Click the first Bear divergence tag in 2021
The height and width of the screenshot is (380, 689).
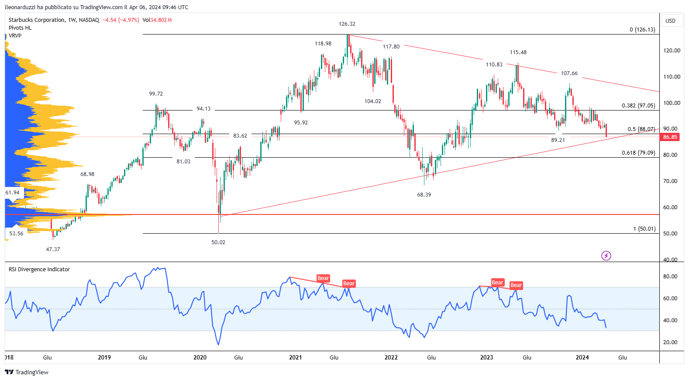point(323,278)
